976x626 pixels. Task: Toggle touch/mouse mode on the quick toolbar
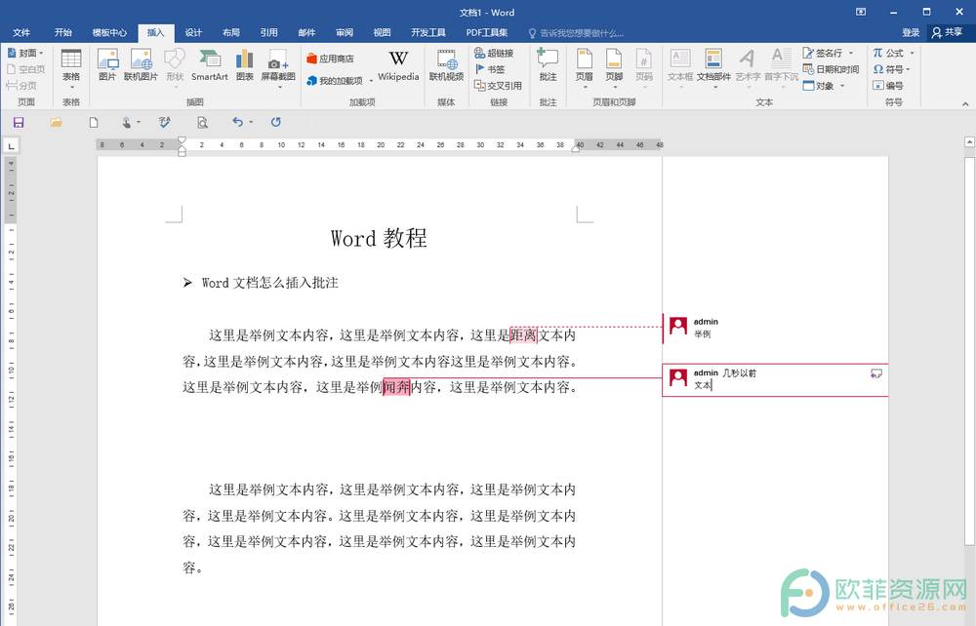tap(126, 123)
